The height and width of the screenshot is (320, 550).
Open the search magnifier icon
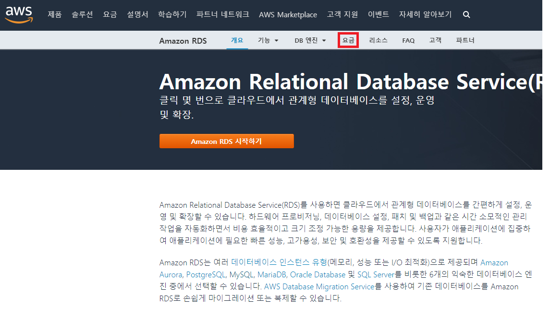tap(466, 15)
